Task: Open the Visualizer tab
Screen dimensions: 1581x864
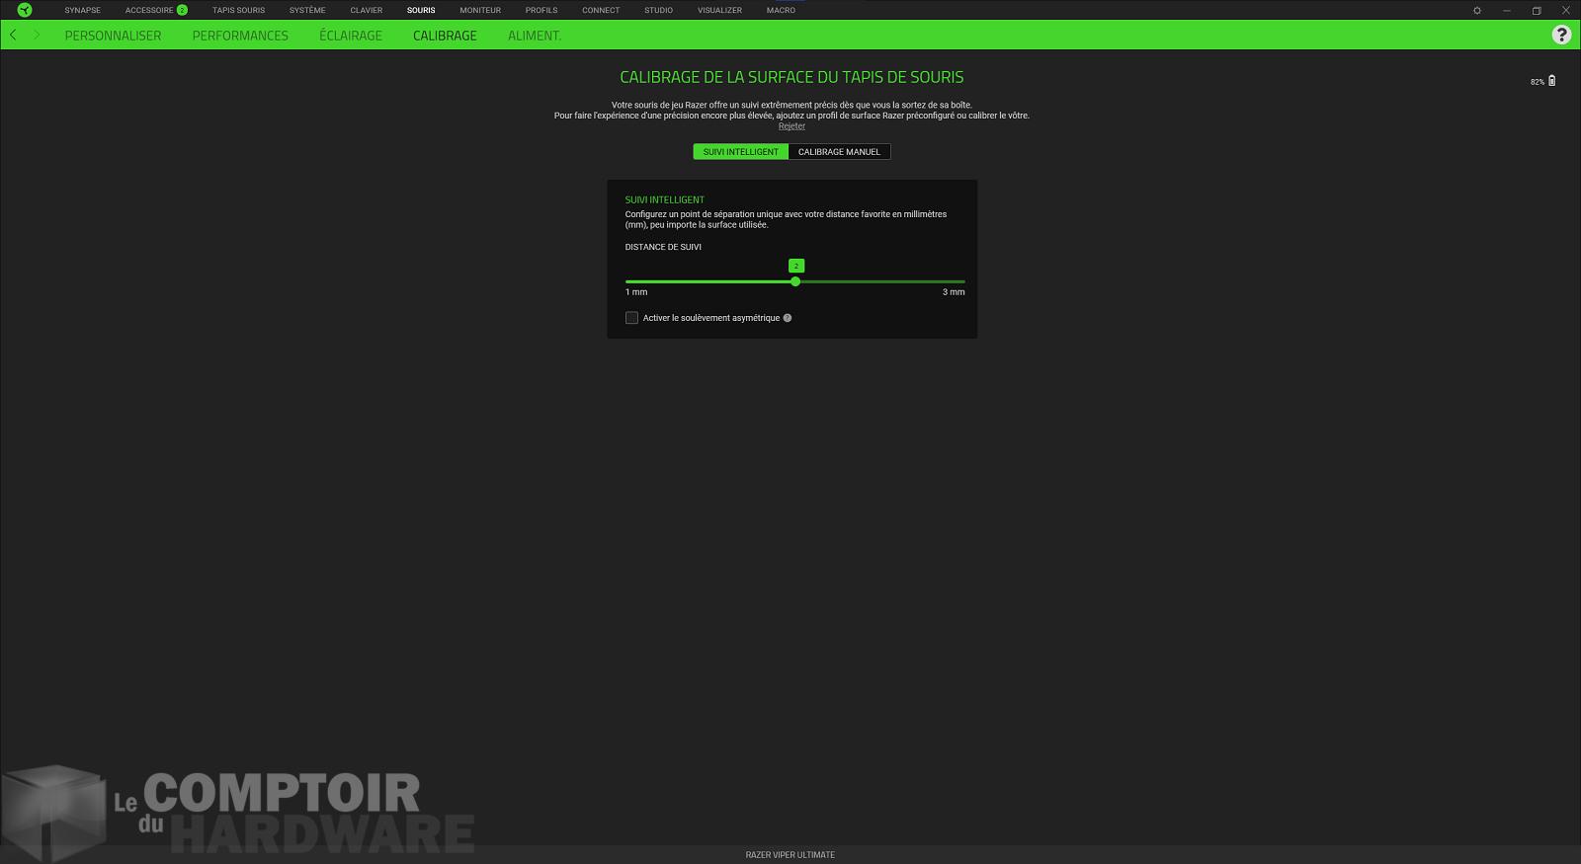Action: 719,10
